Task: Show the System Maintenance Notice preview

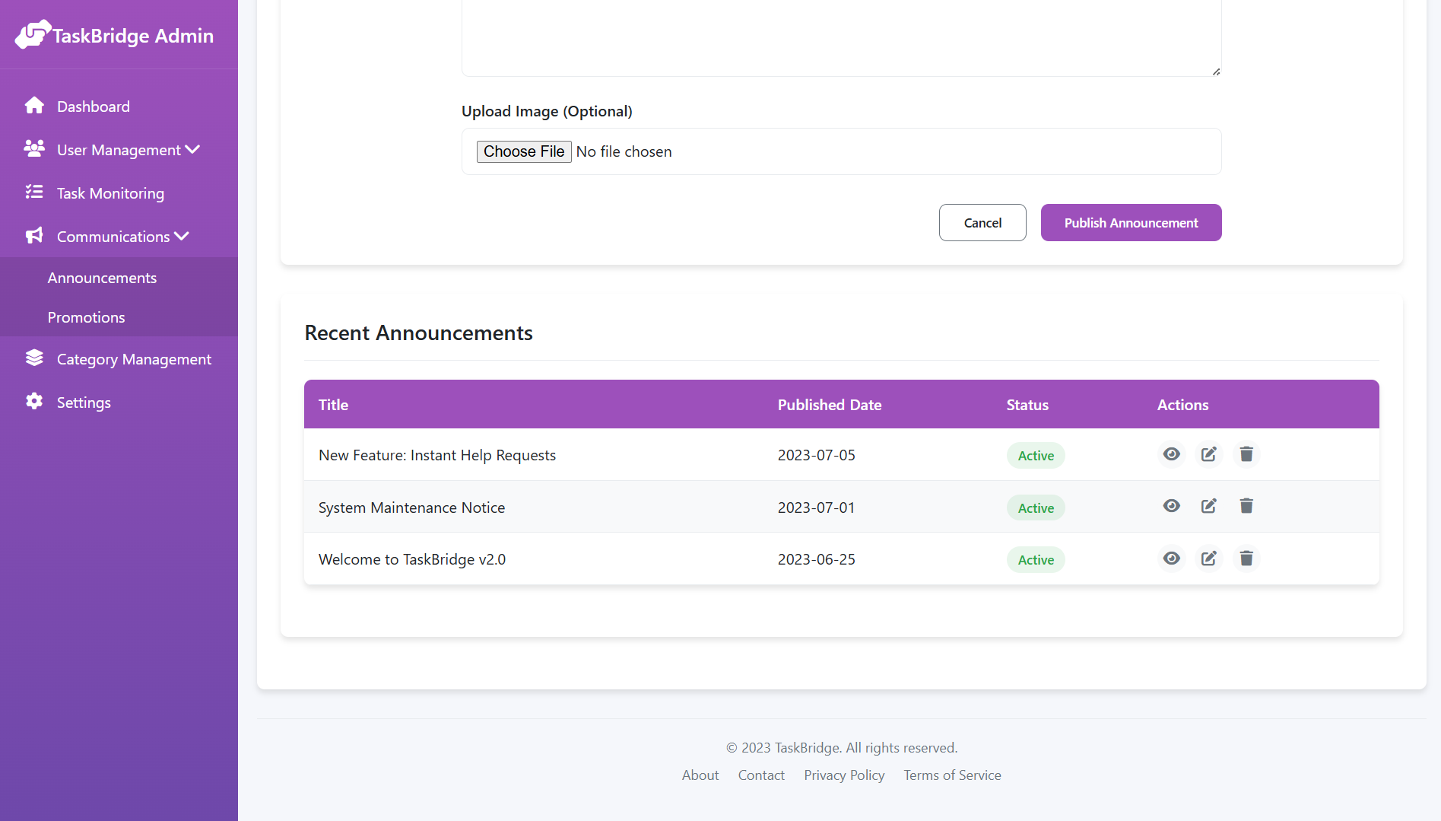Action: 1171,506
